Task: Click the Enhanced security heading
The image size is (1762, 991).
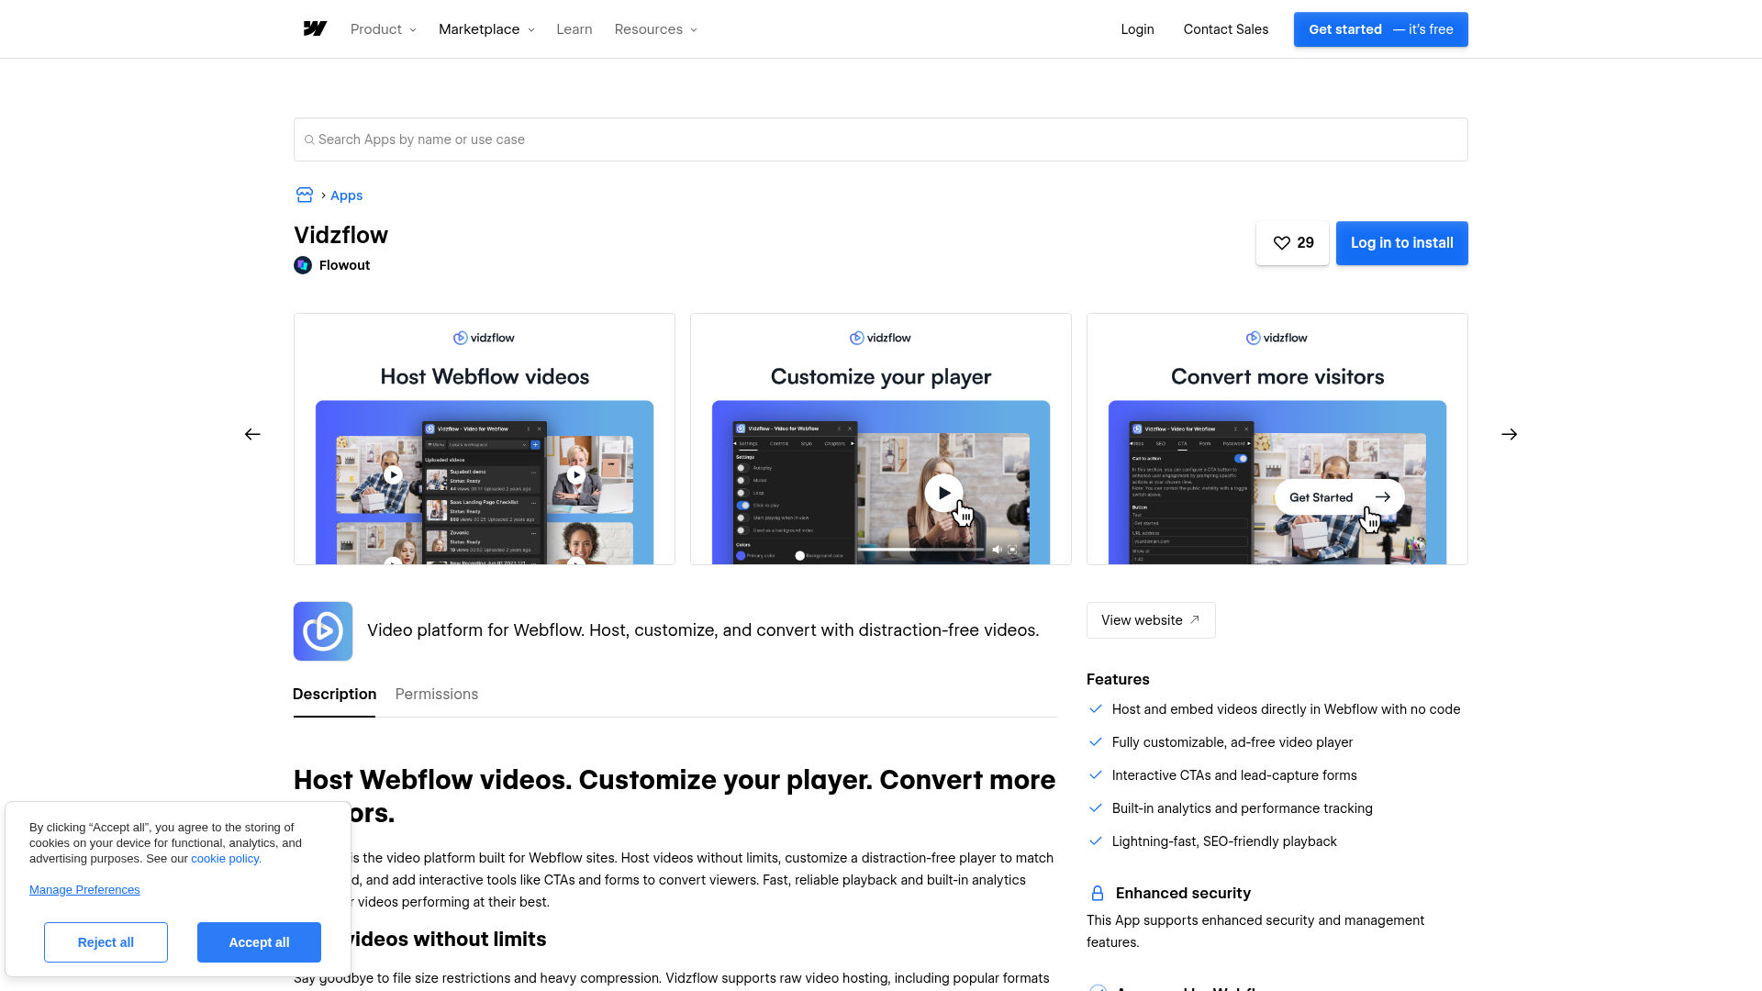Action: pyautogui.click(x=1183, y=894)
